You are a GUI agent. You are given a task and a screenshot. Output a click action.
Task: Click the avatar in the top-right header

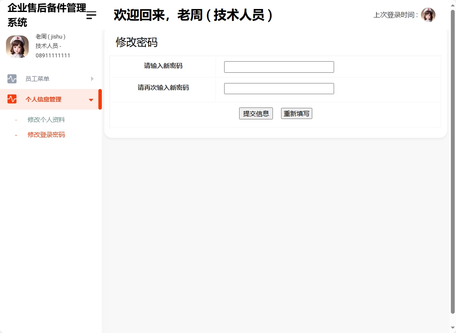[x=428, y=15]
